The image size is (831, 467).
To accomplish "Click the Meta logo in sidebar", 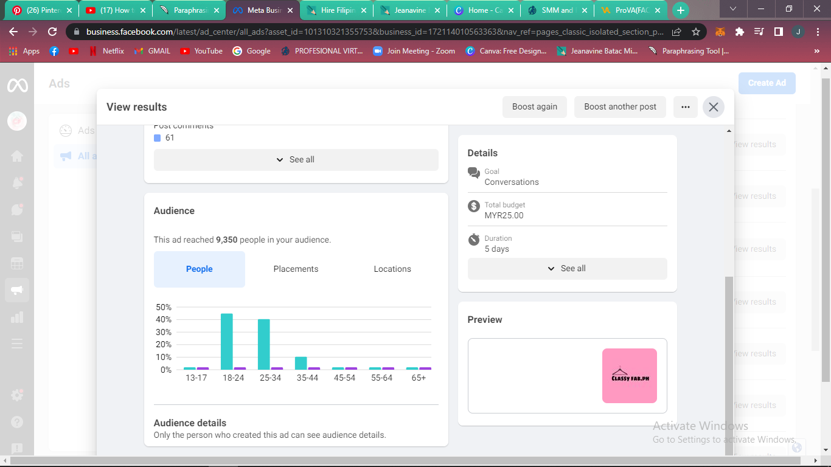I will pyautogui.click(x=17, y=86).
